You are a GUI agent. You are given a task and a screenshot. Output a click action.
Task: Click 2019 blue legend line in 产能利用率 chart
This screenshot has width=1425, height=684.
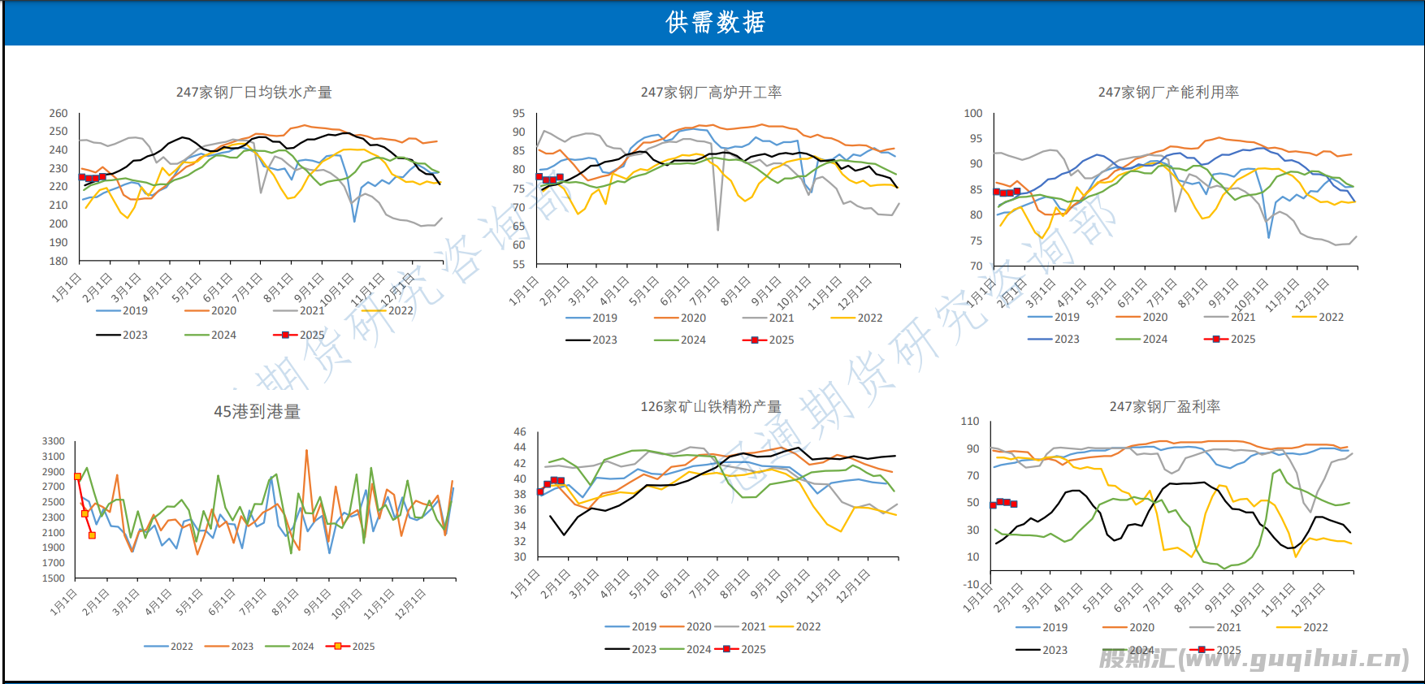click(1040, 317)
